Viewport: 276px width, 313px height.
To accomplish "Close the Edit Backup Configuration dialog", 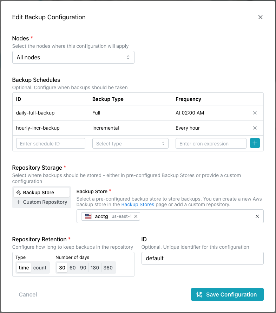I will (x=260, y=17).
